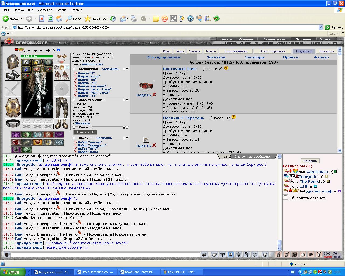Image resolution: width=345 pixels, height=276 pixels.
Task: Click the IE Print toolbar icon
Action: coord(134,19)
